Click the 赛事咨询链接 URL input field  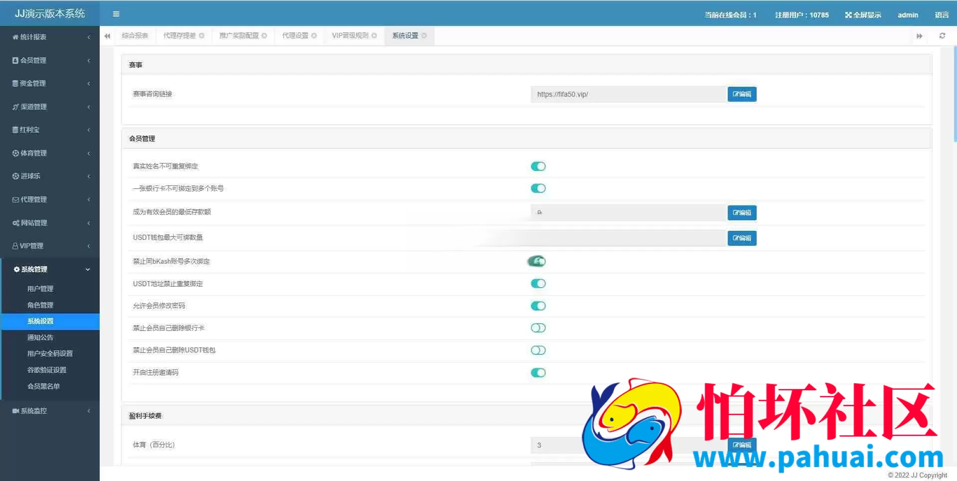[628, 94]
